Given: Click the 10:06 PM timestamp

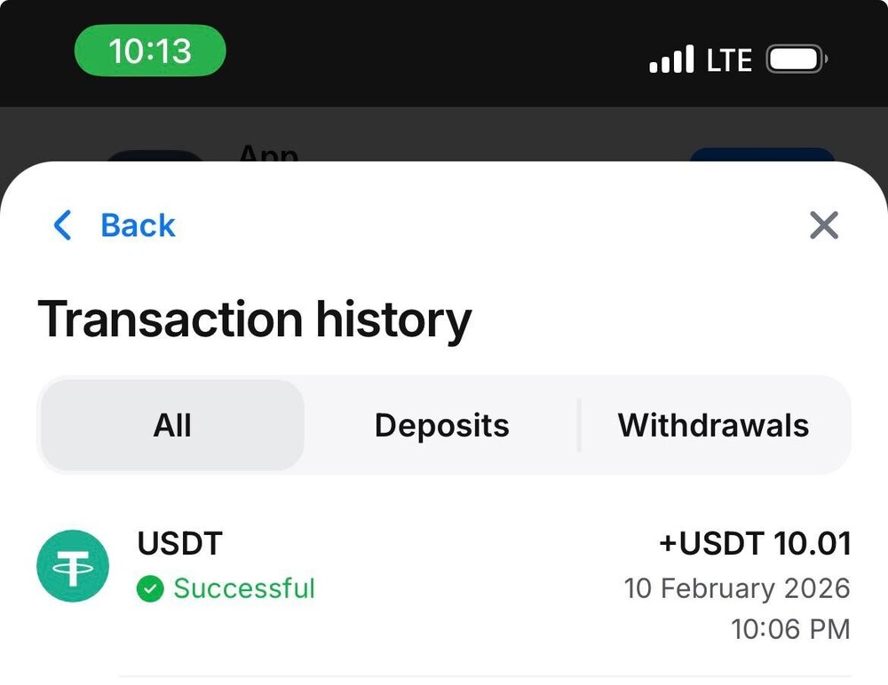Looking at the screenshot, I should point(790,629).
